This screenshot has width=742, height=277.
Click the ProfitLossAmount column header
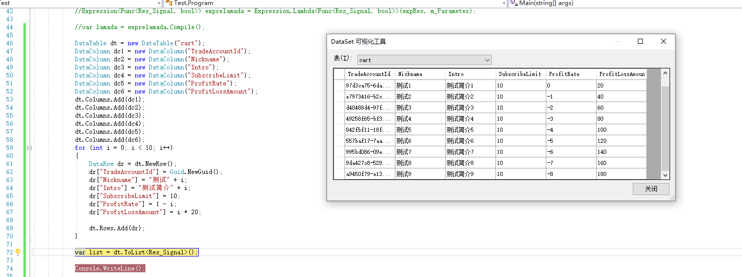621,74
